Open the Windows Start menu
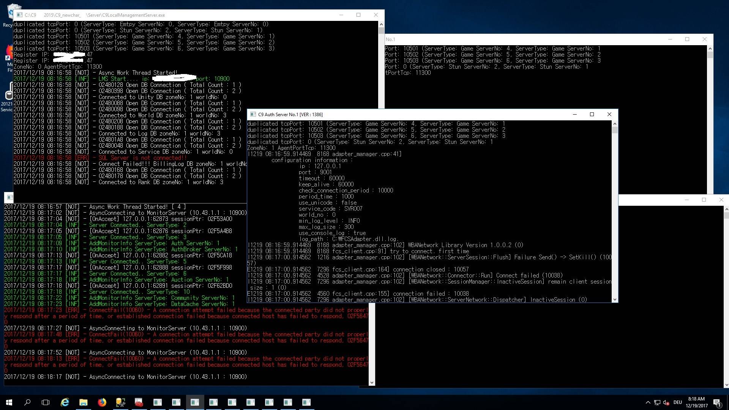This screenshot has height=410, width=729. pos(9,402)
